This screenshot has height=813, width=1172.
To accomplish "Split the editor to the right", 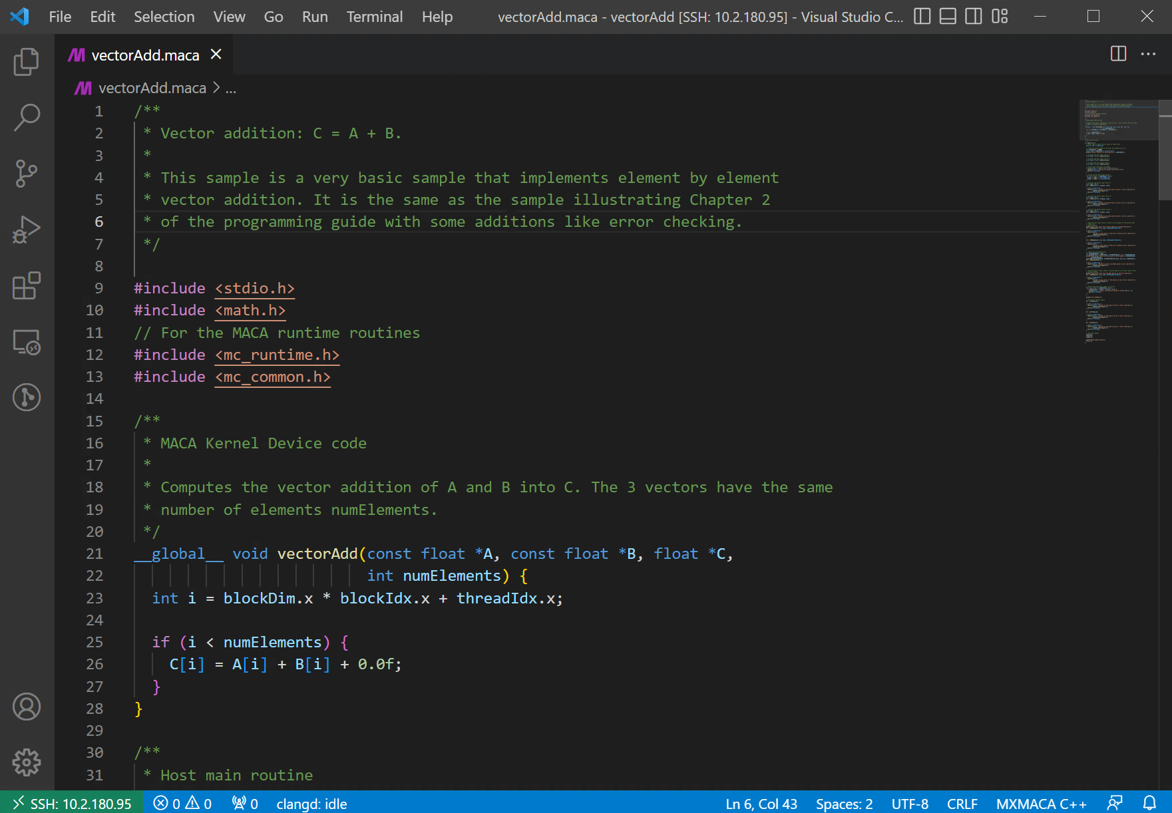I will pos(1118,54).
